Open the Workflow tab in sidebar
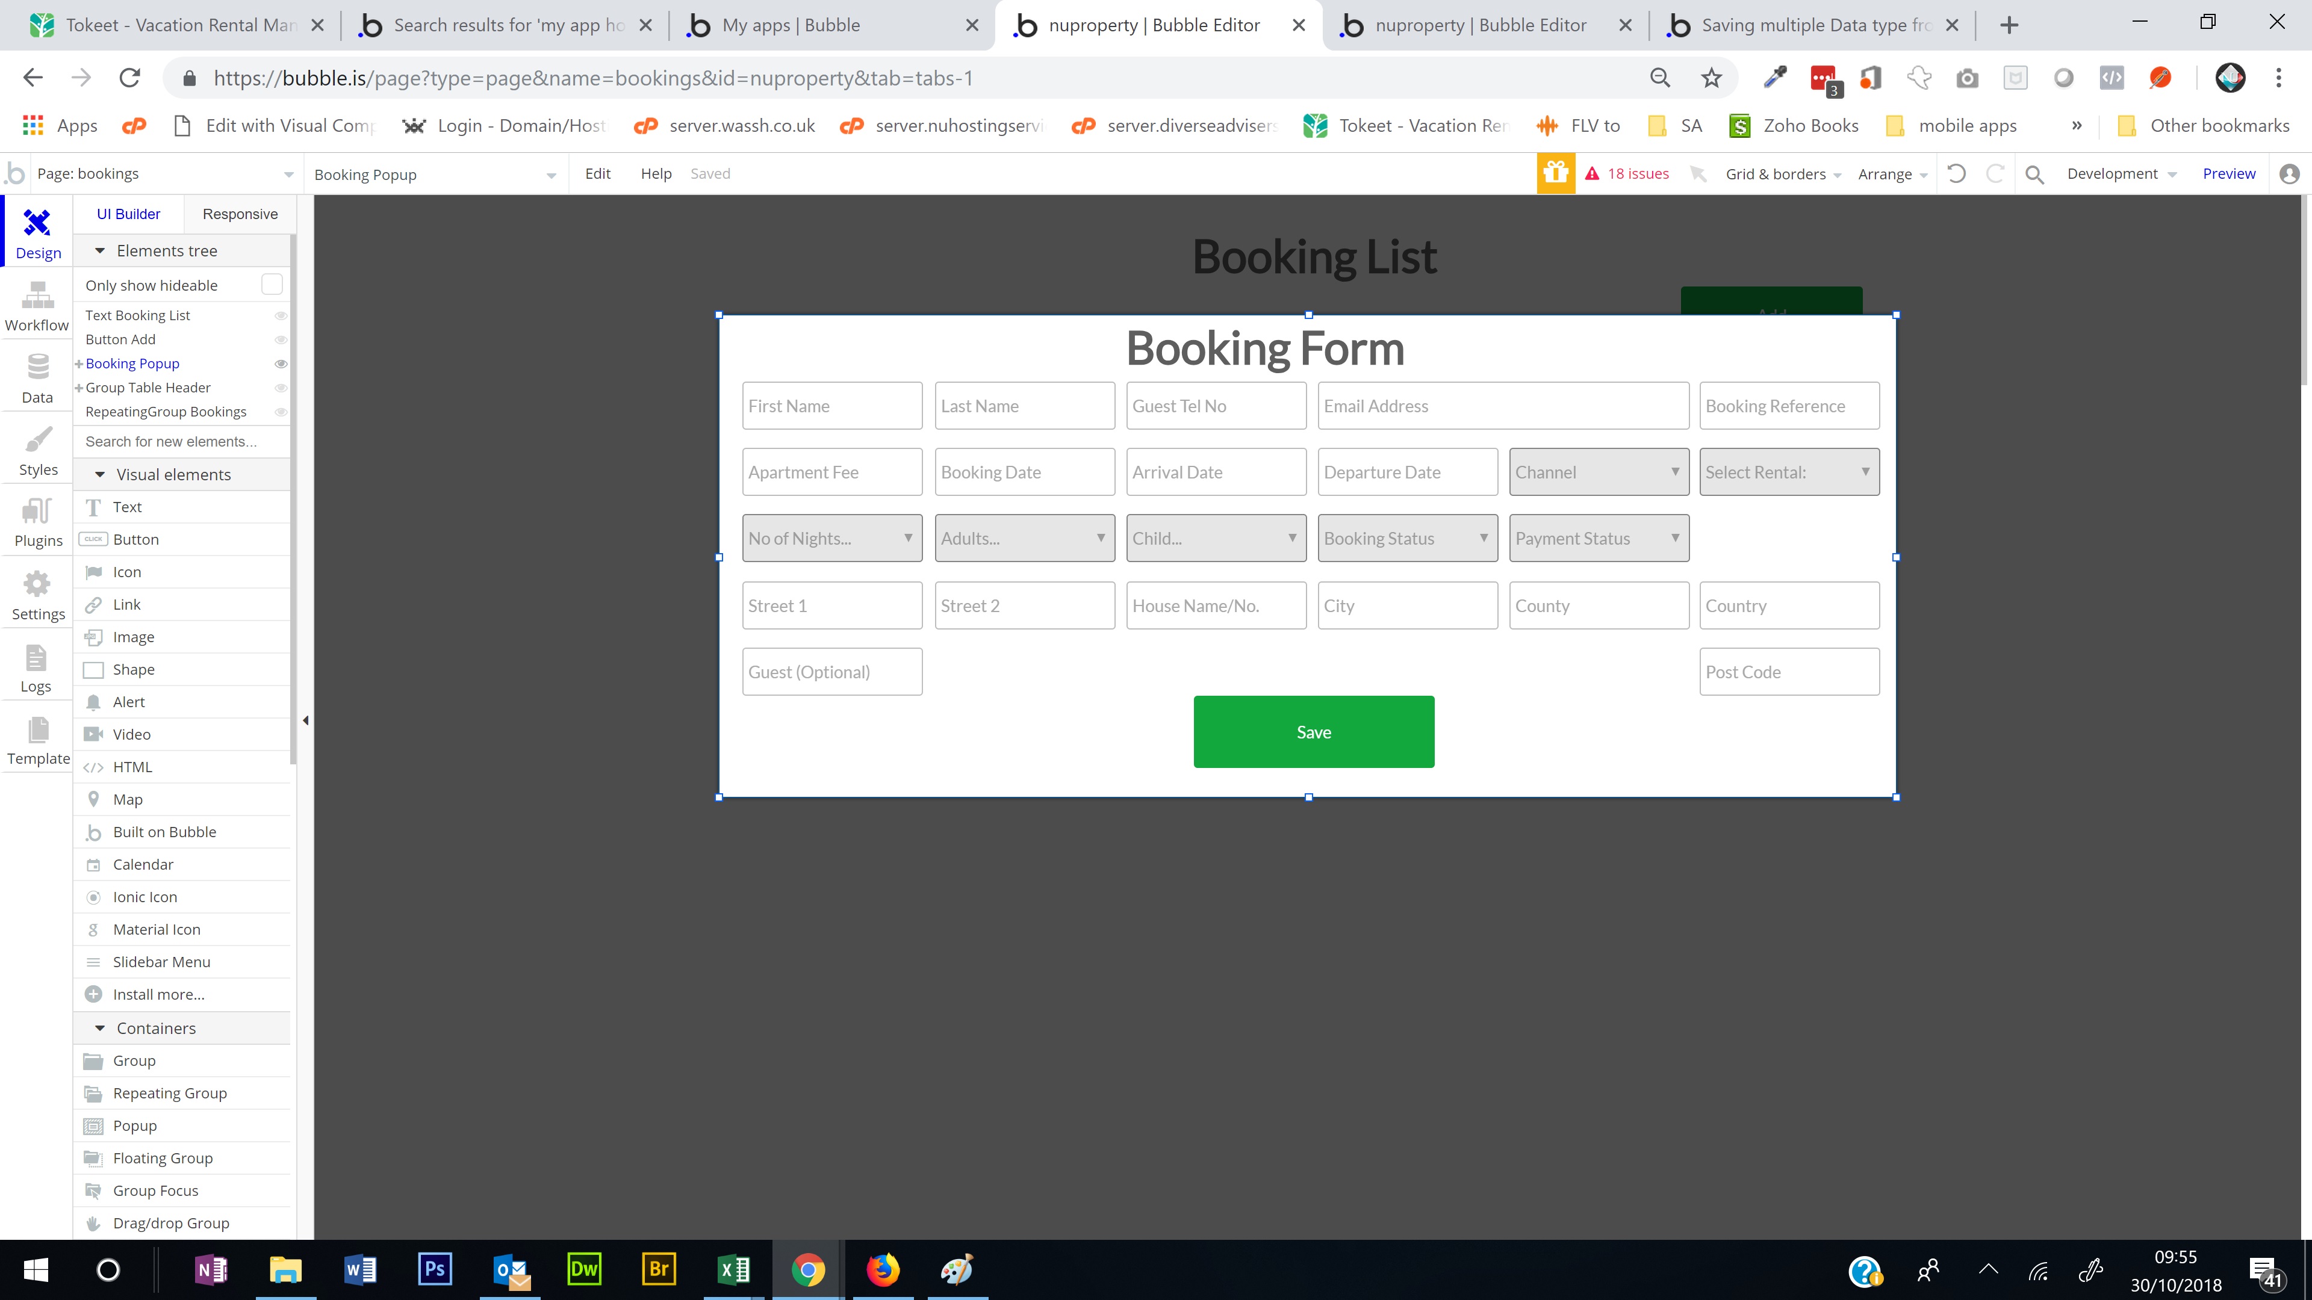 pos(37,307)
